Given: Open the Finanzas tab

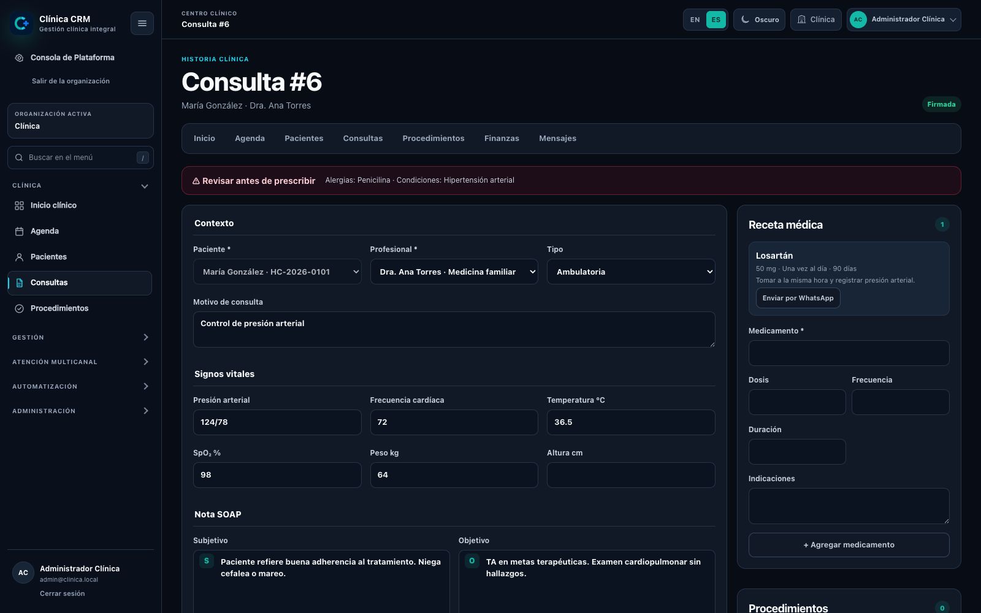Looking at the screenshot, I should (502, 139).
